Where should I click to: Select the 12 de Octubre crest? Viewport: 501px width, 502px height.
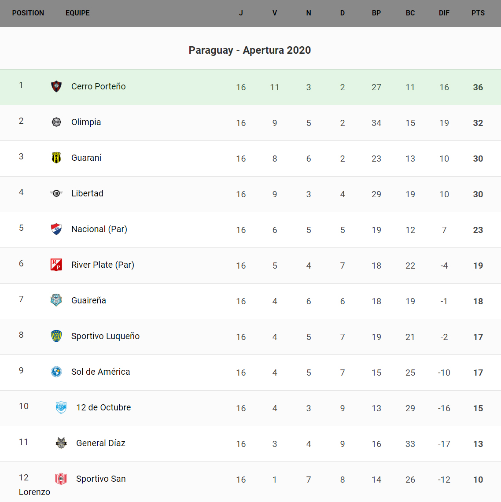(61, 407)
